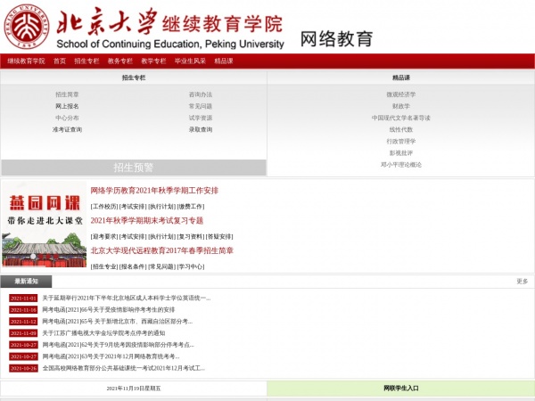The width and height of the screenshot is (535, 401).
Task: Open the 常见问题 link under 招生专栏
Action: [201, 106]
